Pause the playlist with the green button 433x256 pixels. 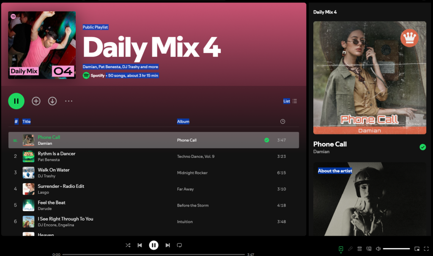tap(16, 101)
